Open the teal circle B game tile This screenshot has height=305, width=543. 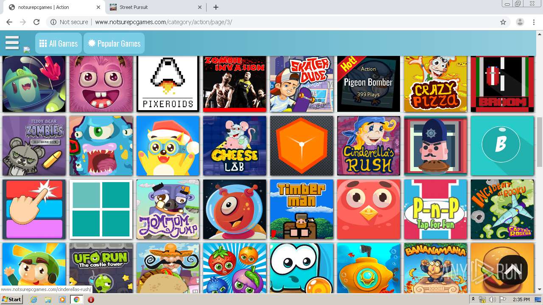(x=502, y=146)
